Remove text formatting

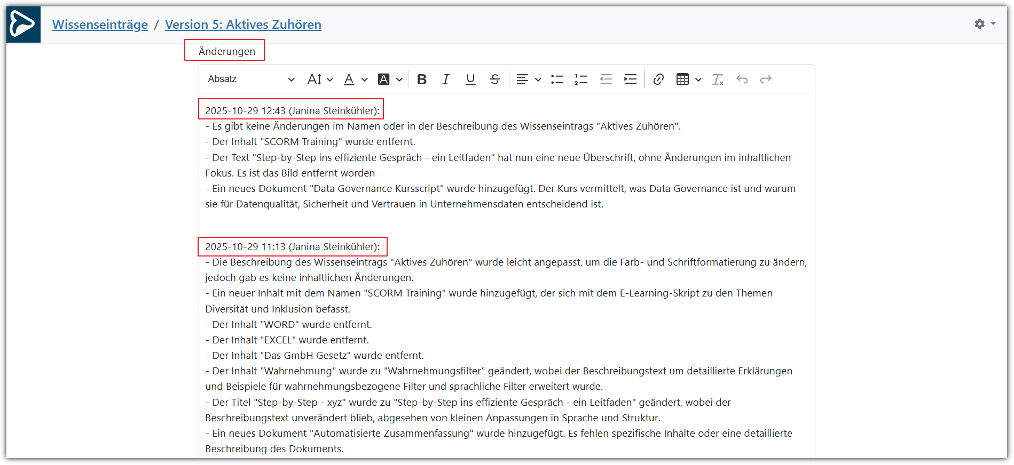click(718, 79)
